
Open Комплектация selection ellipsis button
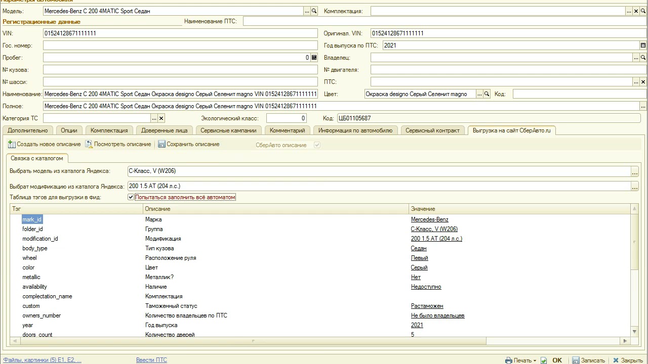(x=629, y=11)
